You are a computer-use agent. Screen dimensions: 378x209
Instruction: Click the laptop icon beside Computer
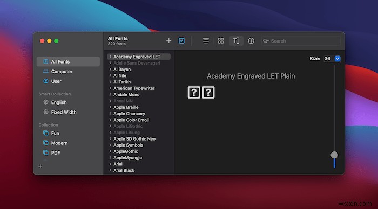45,72
